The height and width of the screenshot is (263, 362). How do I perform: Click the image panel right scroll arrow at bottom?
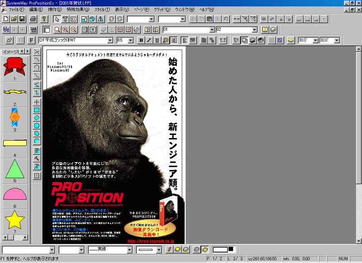pos(25,237)
